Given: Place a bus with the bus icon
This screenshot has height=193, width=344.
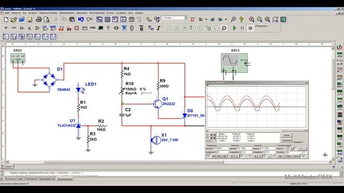Looking at the screenshot, I should (x=159, y=28).
